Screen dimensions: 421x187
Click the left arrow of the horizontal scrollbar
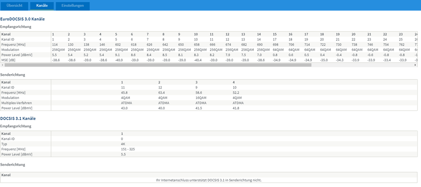(x=2, y=65)
